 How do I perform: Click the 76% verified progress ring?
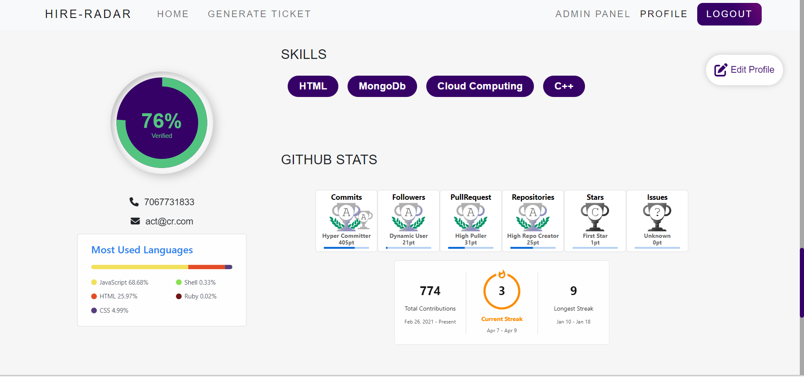162,123
